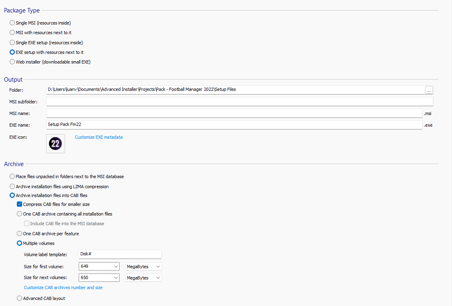Open next volumes MegaBytes unit dropdown

pyautogui.click(x=158, y=278)
